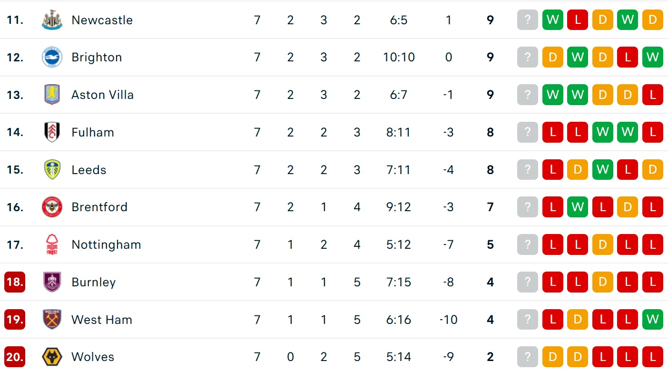668x371 pixels.
Task: Click the Brentford bee crest icon
Action: point(52,207)
